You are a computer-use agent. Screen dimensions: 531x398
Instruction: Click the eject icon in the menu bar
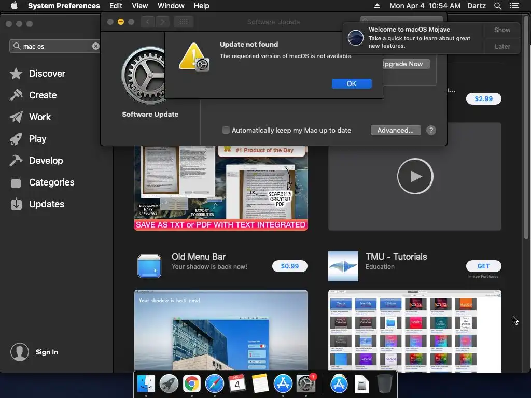click(377, 6)
